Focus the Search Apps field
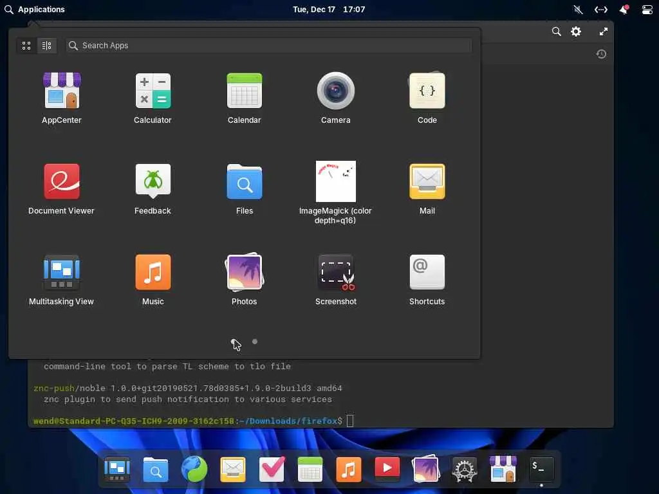Viewport: 659px width, 494px height. [x=269, y=46]
